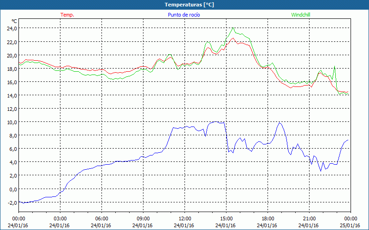Select the red 'Temp.' legend label
This screenshot has width=369, height=230.
point(67,15)
